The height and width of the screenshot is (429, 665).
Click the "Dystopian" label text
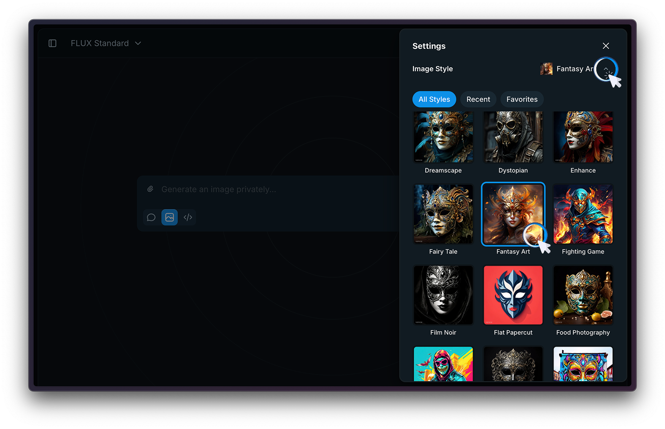[x=513, y=170]
